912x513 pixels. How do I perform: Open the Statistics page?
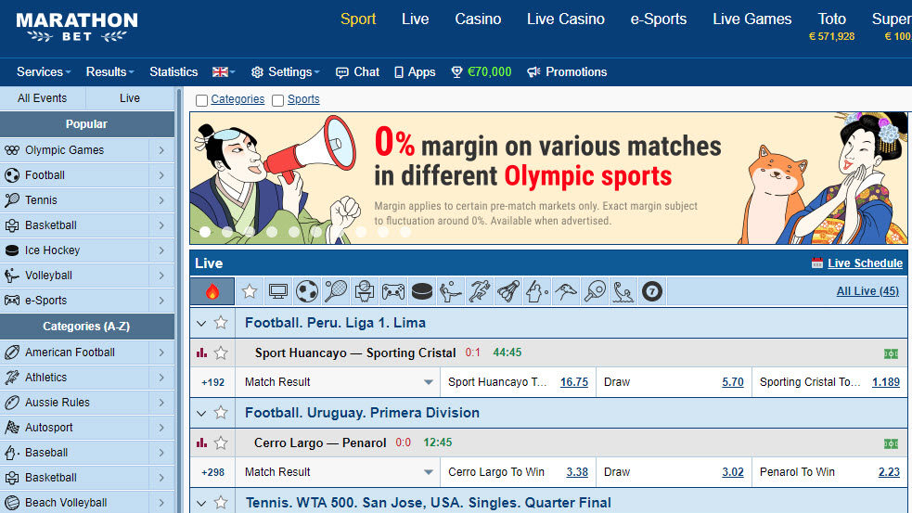pyautogui.click(x=173, y=72)
